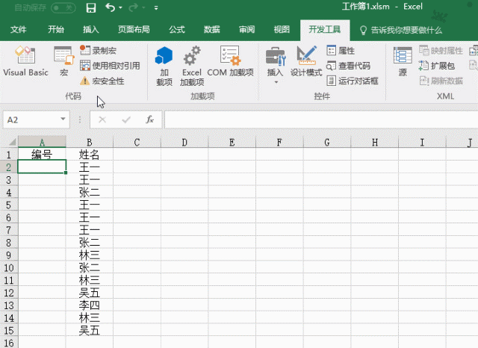Open Excel Add-ins (Excel 加载项) dialog
This screenshot has width=478, height=348.
click(192, 66)
